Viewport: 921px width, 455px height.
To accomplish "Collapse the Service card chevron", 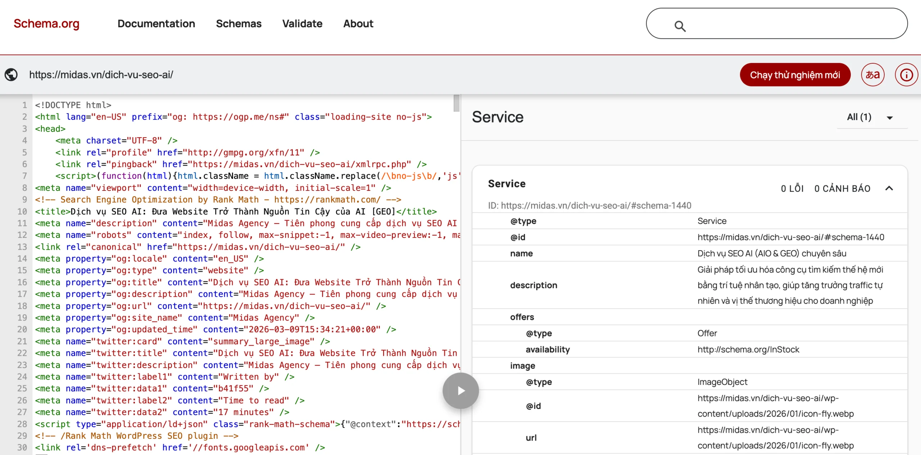I will [x=889, y=188].
